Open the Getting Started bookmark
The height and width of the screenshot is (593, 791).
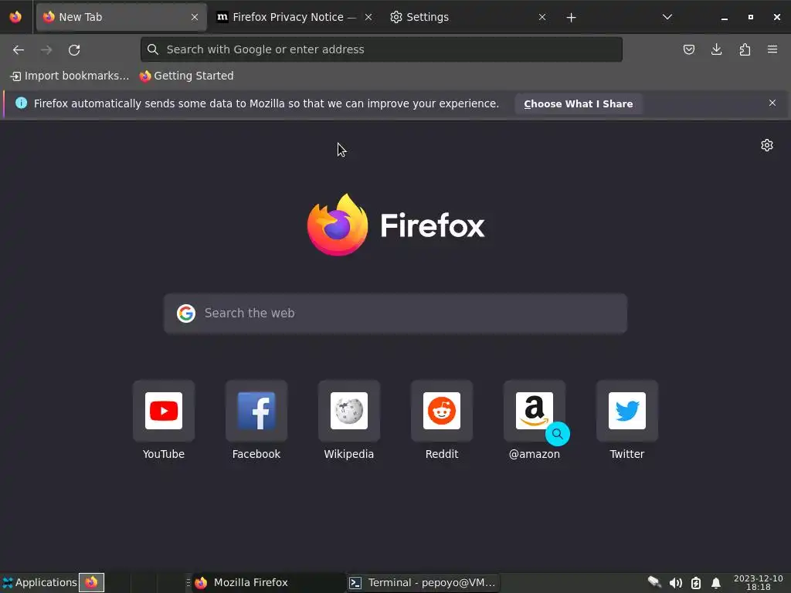click(187, 76)
